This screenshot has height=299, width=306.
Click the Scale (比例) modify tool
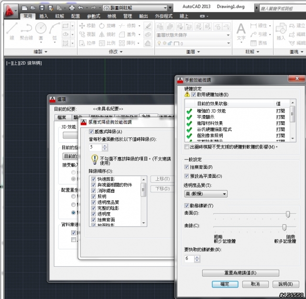[x=107, y=43]
